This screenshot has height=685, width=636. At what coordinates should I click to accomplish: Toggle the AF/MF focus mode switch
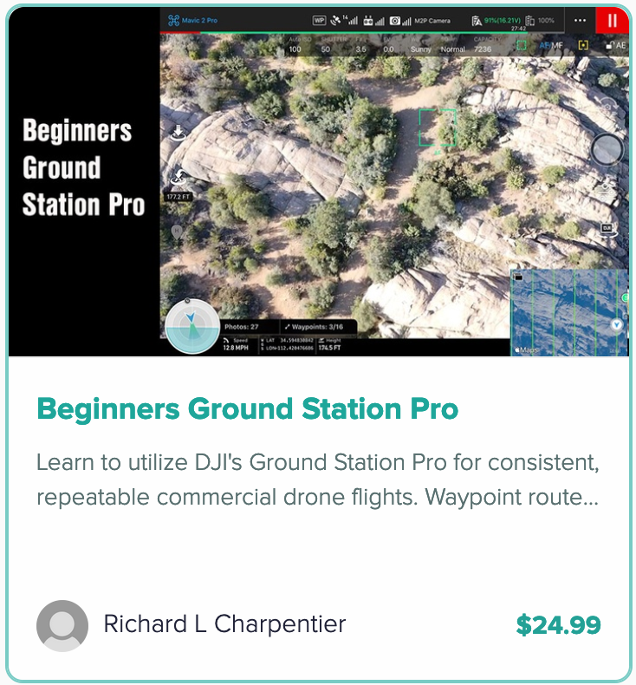(551, 45)
